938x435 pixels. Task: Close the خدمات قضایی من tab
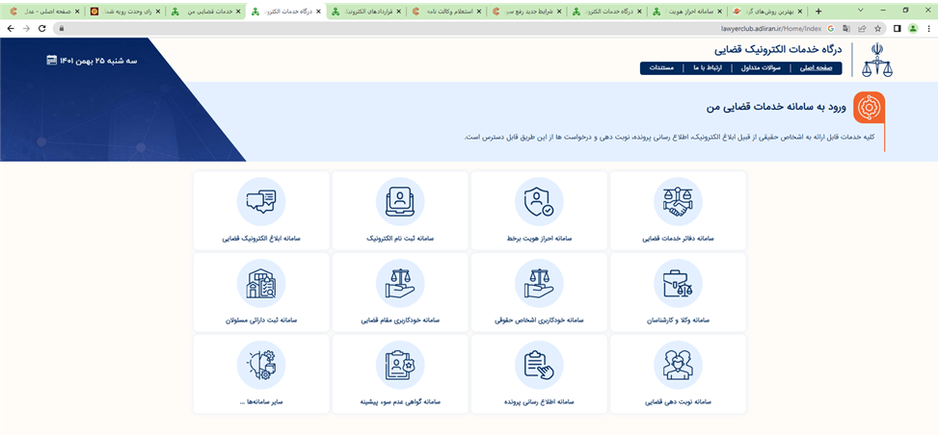coord(238,12)
